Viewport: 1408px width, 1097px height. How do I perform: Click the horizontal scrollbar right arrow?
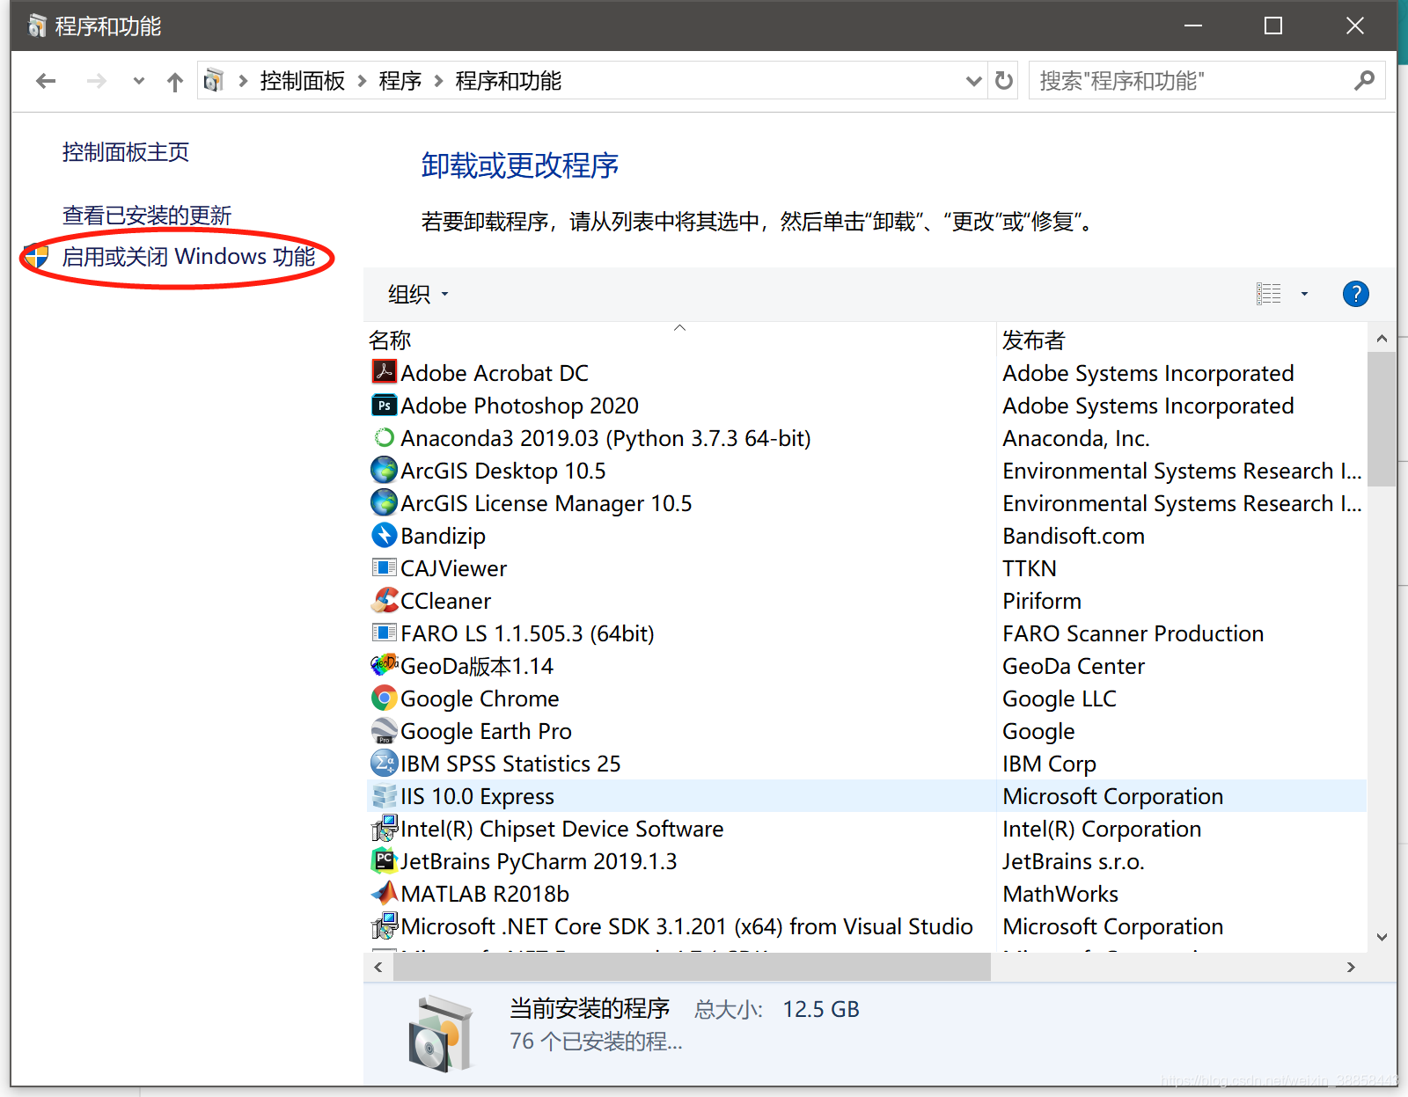[1351, 967]
